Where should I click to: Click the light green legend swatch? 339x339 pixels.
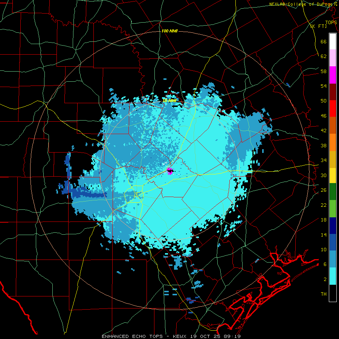click(333, 209)
